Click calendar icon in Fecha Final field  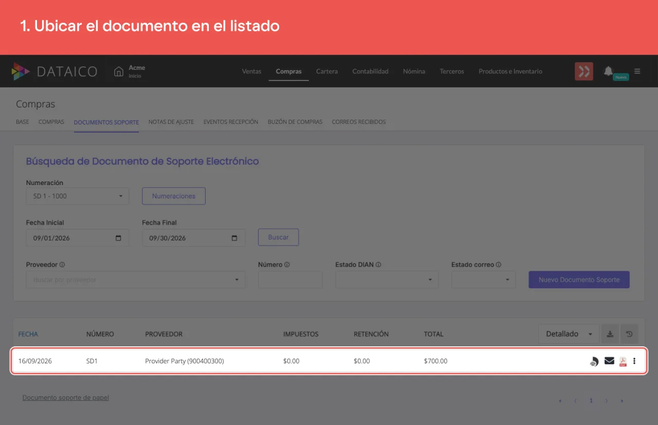coord(234,238)
